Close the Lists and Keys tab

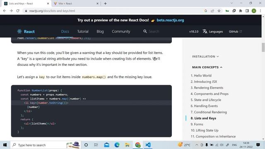pyautogui.click(x=48, y=3)
